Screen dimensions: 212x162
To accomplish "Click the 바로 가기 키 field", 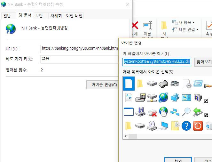I will pos(80,59).
